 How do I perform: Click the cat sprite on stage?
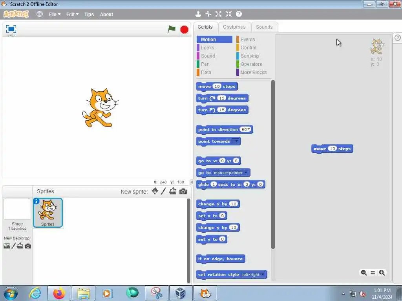point(100,107)
